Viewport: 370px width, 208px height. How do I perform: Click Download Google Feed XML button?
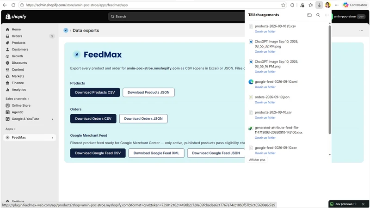pyautogui.click(x=156, y=153)
